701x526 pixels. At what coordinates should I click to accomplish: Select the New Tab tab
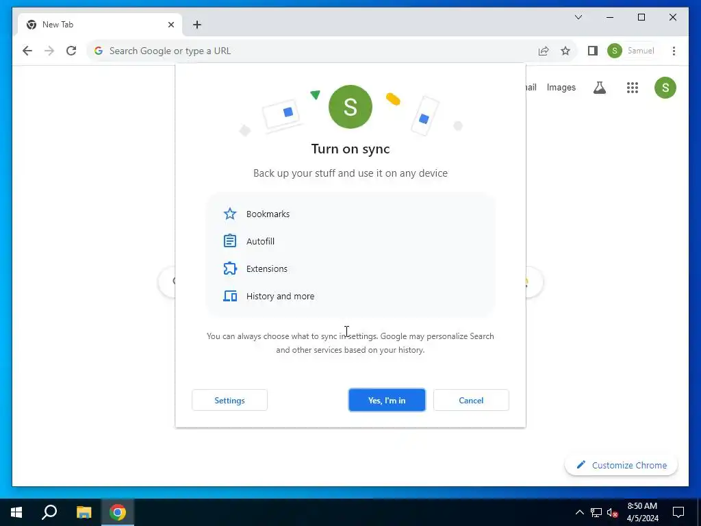(x=100, y=25)
